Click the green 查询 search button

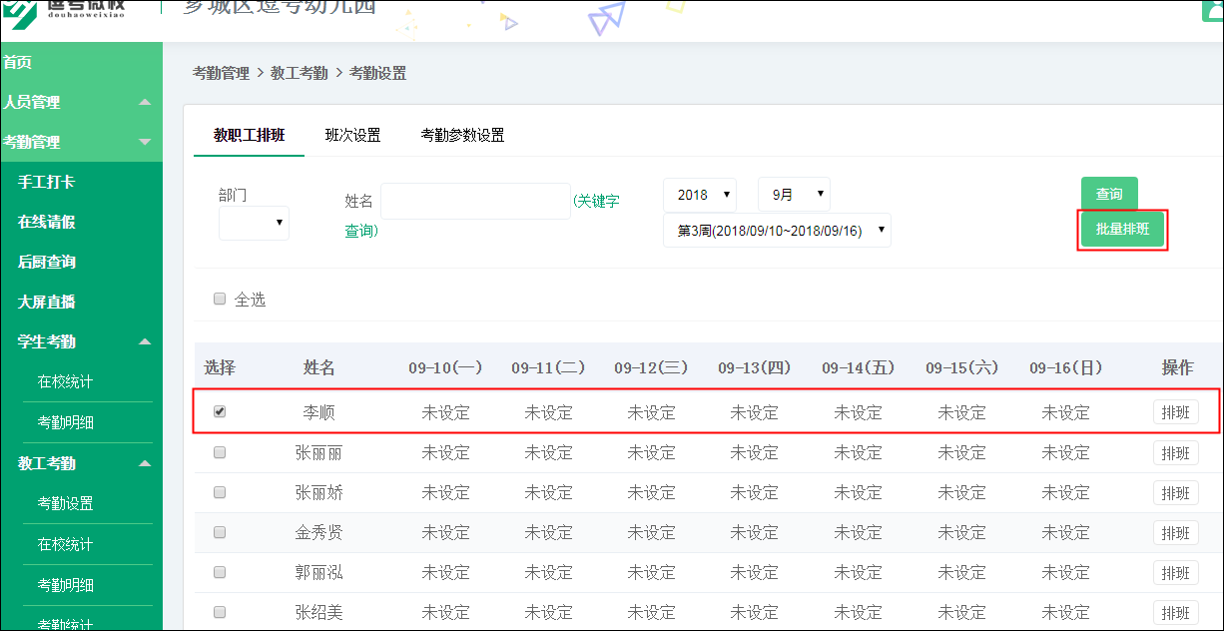(x=1108, y=194)
